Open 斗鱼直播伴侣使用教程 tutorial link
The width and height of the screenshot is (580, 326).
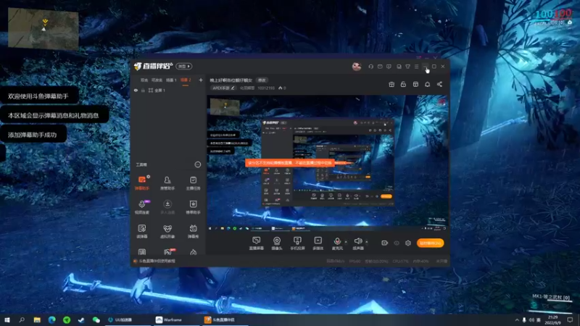(x=157, y=261)
